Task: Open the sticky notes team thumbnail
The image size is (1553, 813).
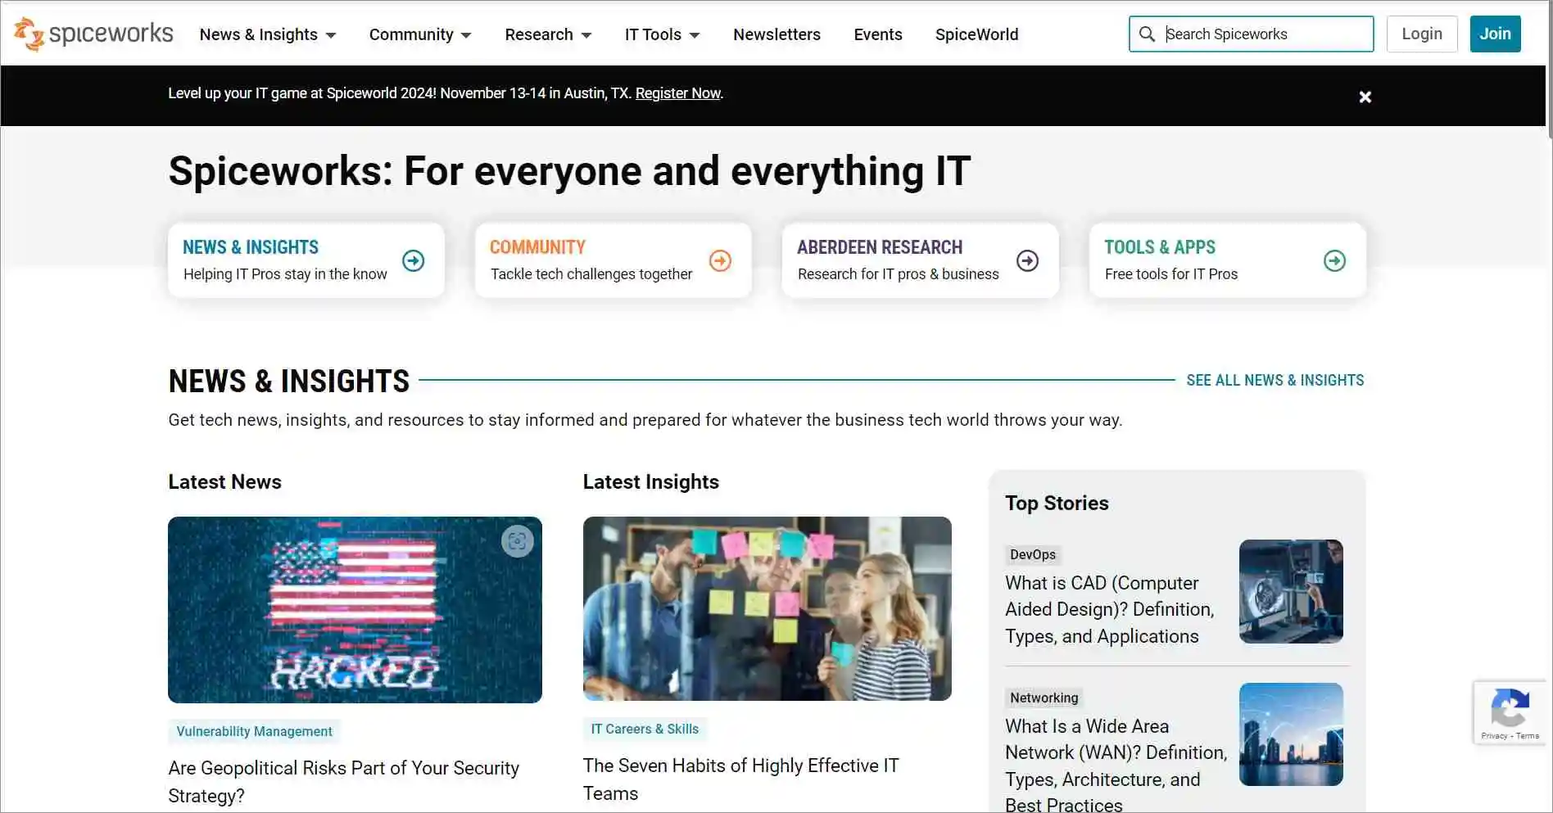Action: coord(767,608)
